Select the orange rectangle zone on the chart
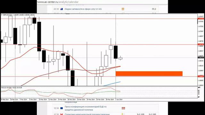The width and height of the screenshot is (205, 115). [149, 74]
